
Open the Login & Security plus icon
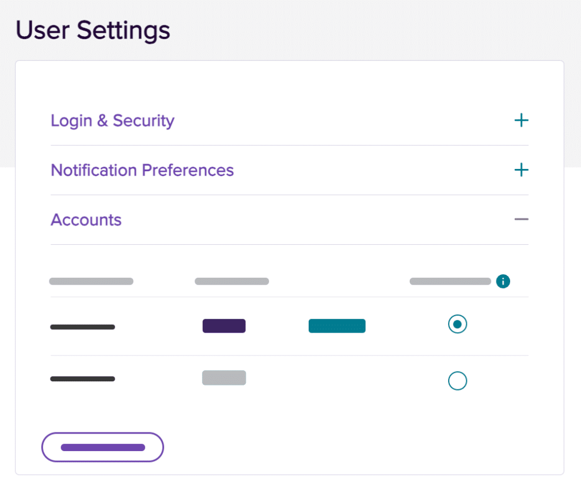click(521, 120)
